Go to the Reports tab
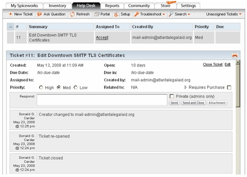The width and height of the screenshot is (247, 177). [x=112, y=6]
